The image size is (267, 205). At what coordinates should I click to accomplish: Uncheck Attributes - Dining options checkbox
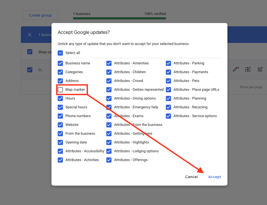tap(109, 98)
